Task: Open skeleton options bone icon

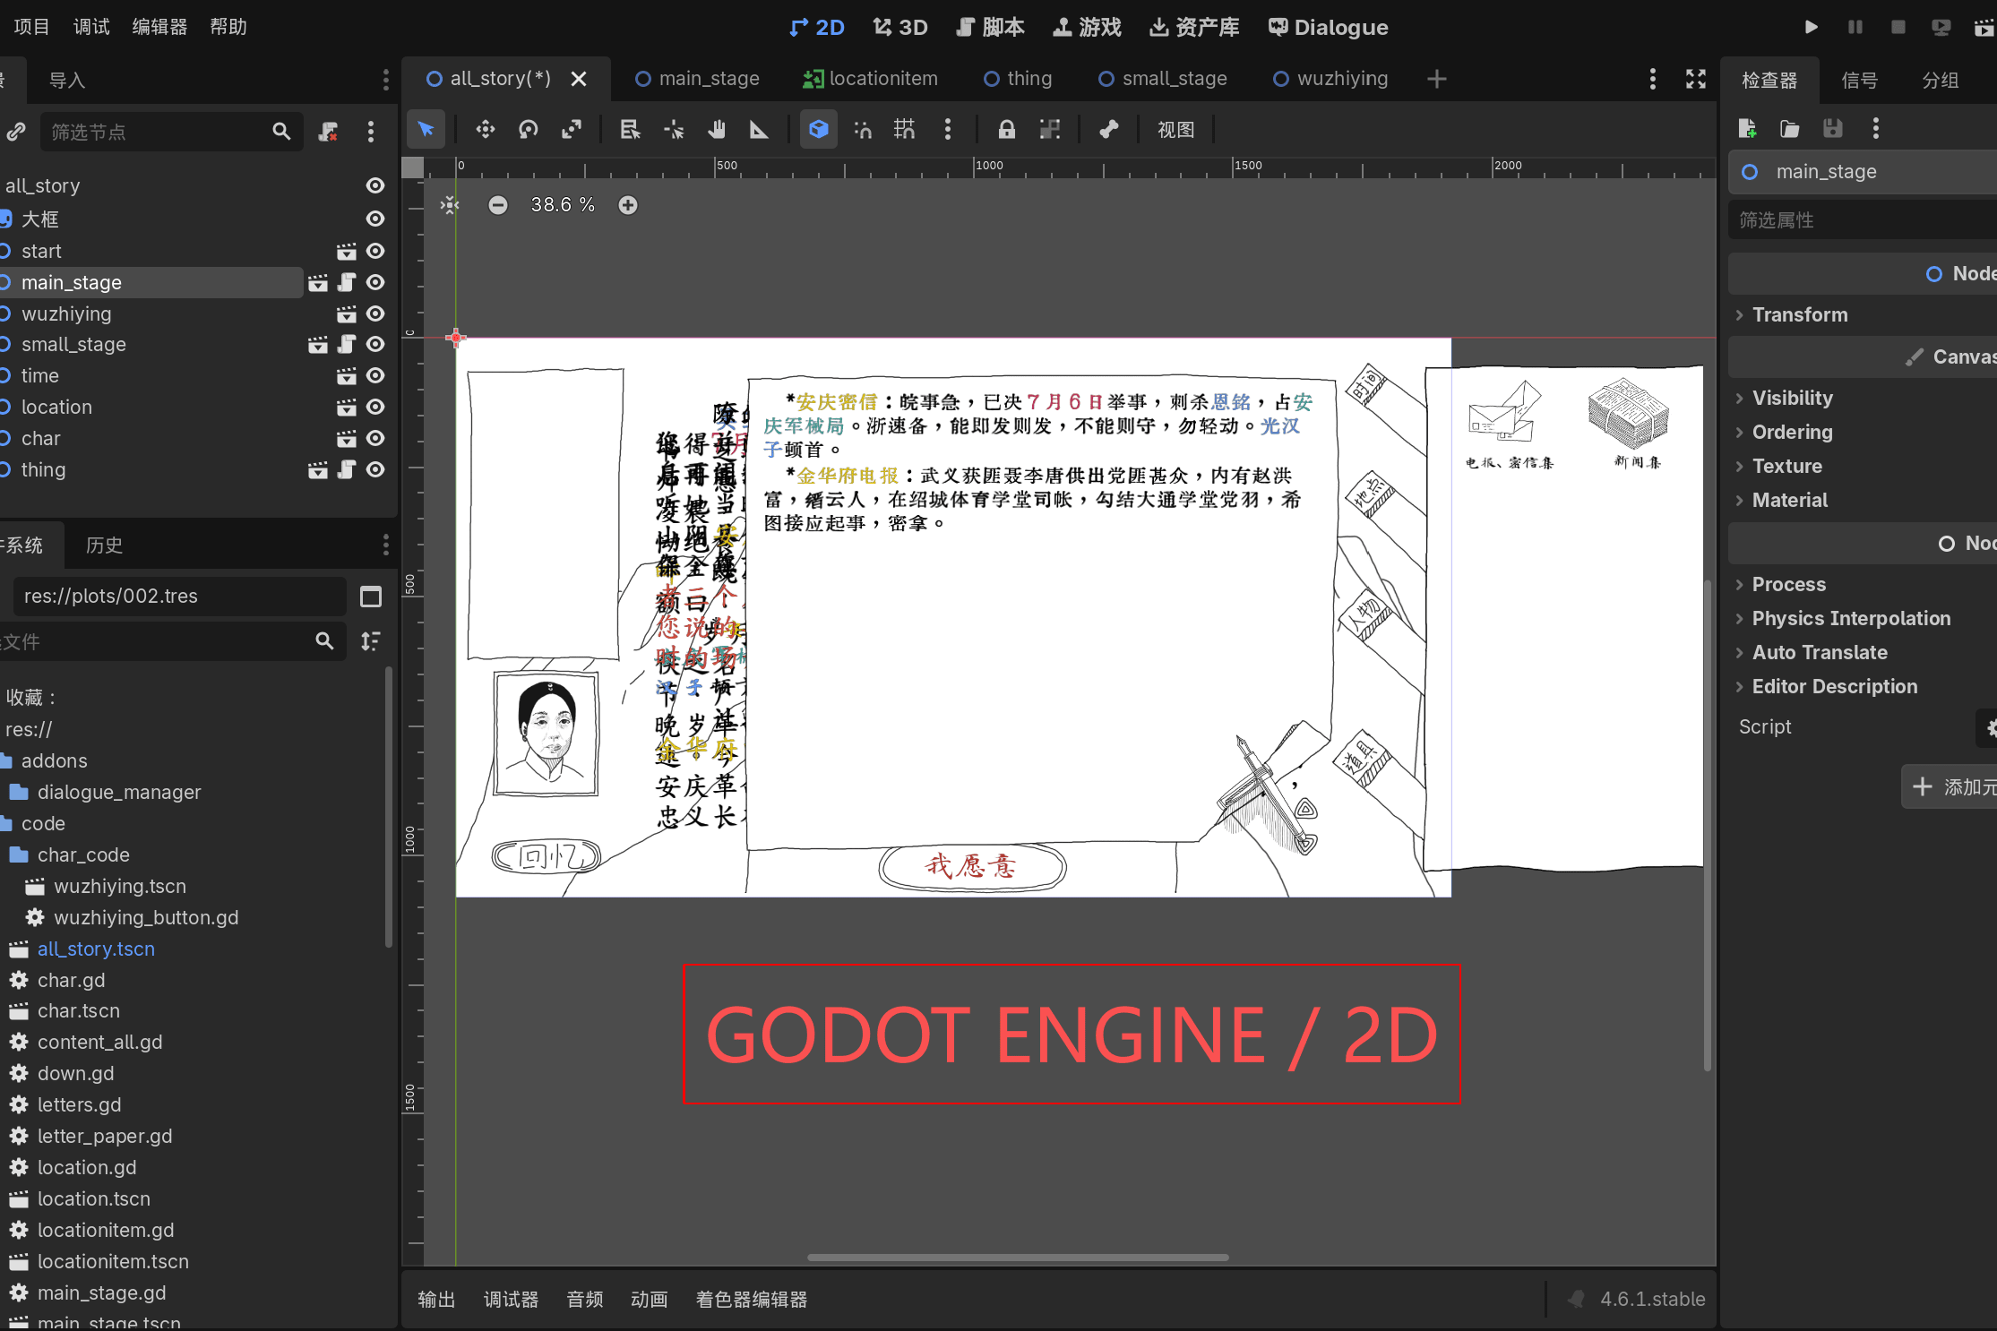Action: coord(1109,130)
